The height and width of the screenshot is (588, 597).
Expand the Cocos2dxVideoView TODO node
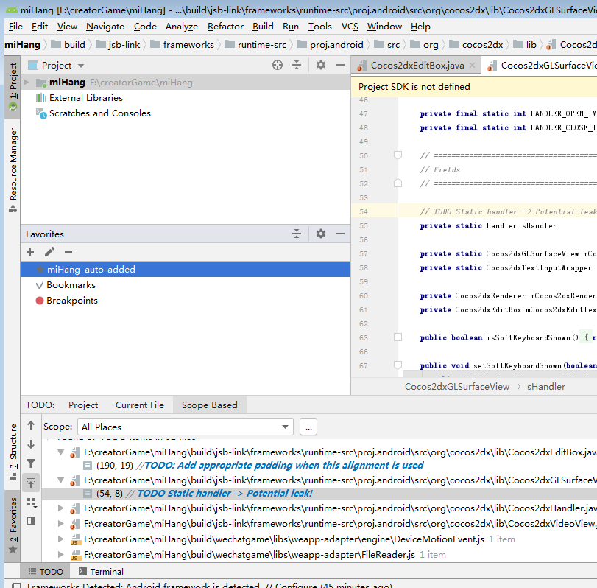[60, 524]
